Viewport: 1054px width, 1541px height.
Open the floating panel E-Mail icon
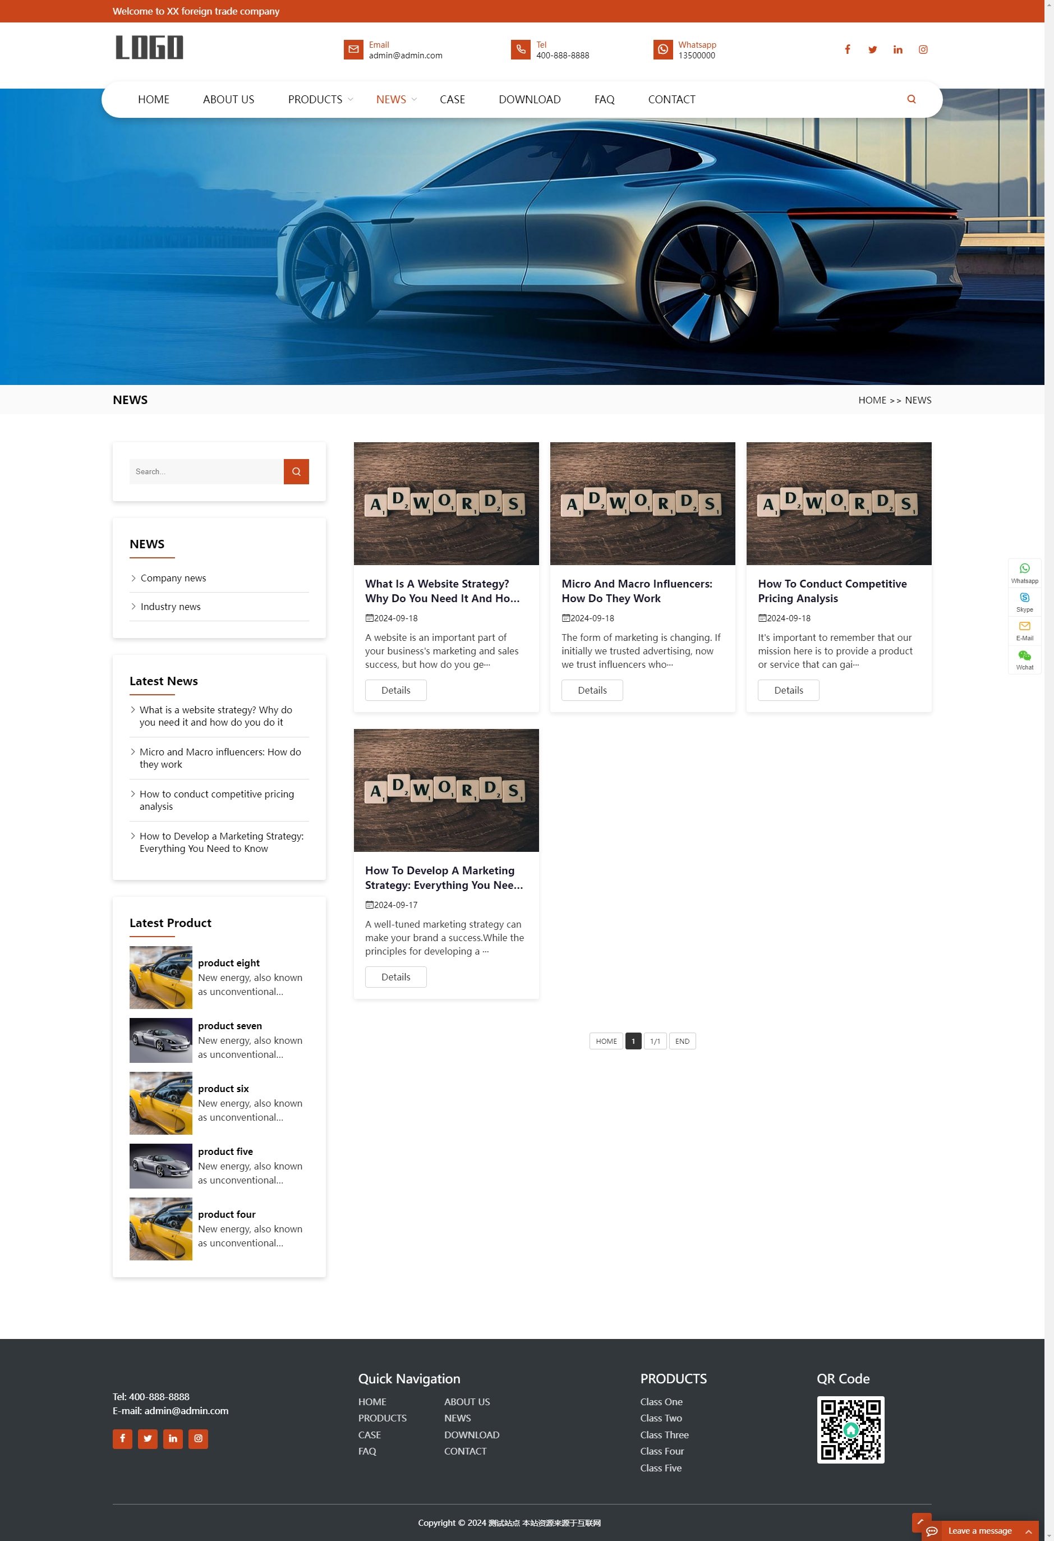[x=1024, y=630]
